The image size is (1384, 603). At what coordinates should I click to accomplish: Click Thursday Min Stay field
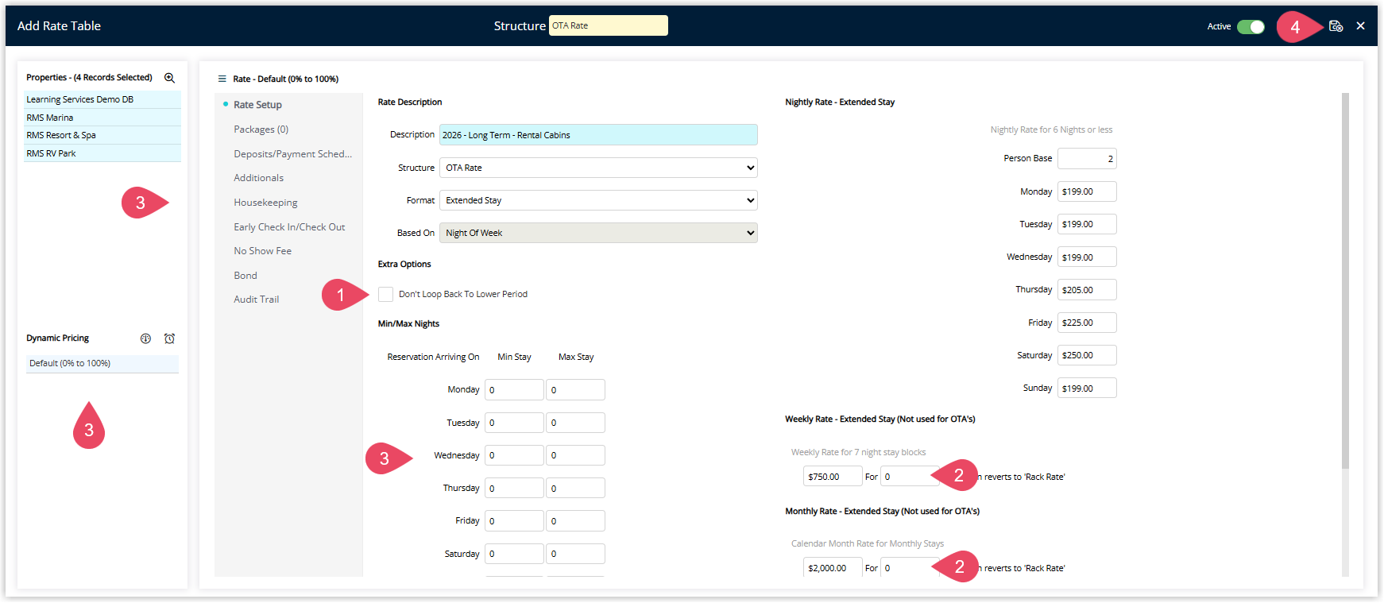514,488
